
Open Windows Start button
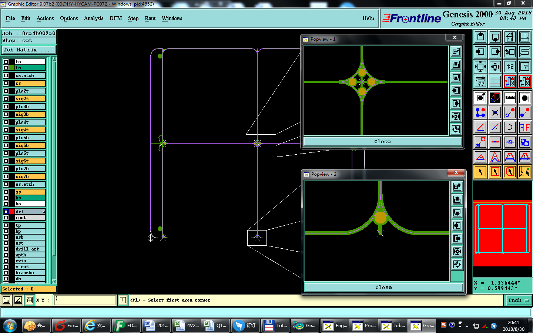10,326
